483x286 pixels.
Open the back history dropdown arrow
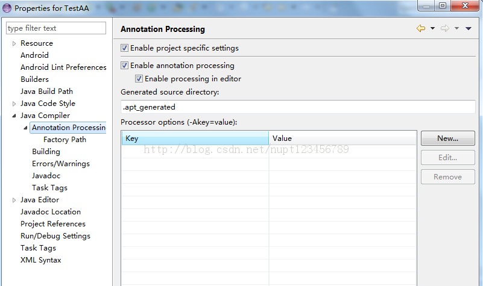[x=432, y=29]
